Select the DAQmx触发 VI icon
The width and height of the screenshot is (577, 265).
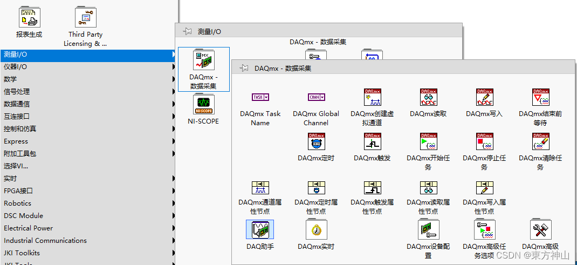click(x=373, y=142)
